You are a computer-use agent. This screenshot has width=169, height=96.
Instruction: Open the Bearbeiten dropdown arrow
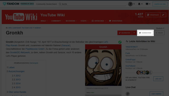point(134,33)
